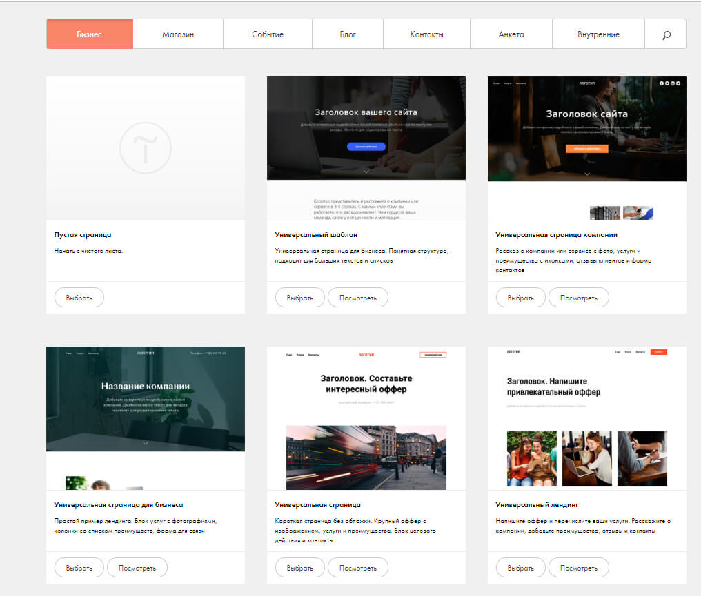Choose Универсальная страница для бизнеса via Выбрать
Image resolution: width=701 pixels, height=596 pixels.
click(x=79, y=568)
